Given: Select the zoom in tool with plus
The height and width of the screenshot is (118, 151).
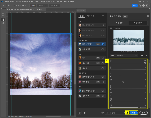Looking at the screenshot, I should point(3,13).
